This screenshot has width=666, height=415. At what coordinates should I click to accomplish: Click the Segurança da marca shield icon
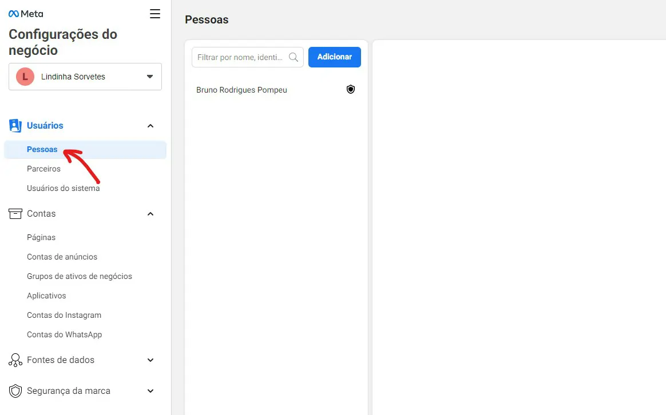[x=15, y=391]
